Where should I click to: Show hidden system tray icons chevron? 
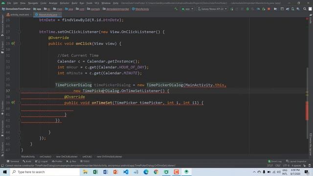click(x=254, y=172)
